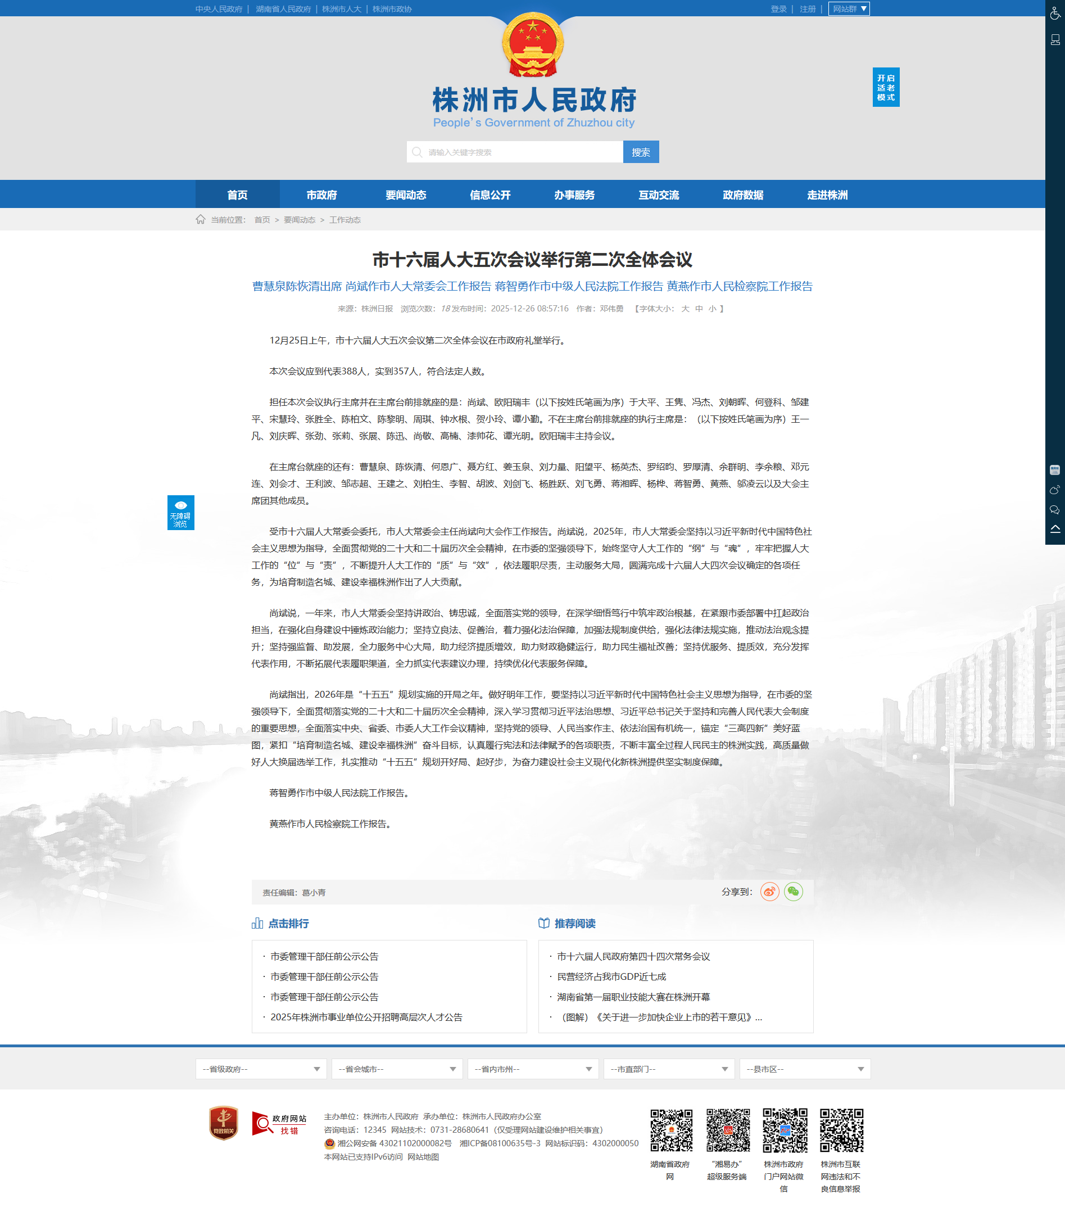Click the blue 搜索 search button

click(640, 152)
